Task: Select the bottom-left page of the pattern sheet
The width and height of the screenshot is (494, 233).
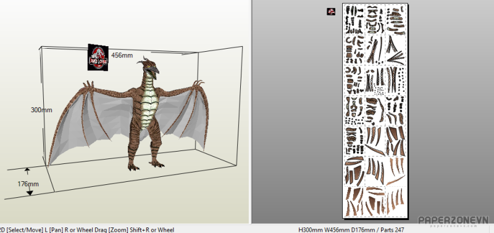Action: [x=354, y=201]
